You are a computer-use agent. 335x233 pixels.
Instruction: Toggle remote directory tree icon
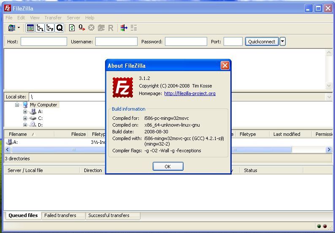pos(50,28)
